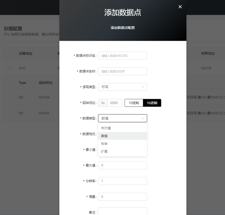Click the 0x32 device address cell

(x=22, y=68)
